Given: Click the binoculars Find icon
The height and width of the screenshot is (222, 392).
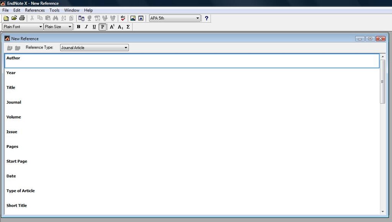Looking at the screenshot, I should pyautogui.click(x=56, y=18).
